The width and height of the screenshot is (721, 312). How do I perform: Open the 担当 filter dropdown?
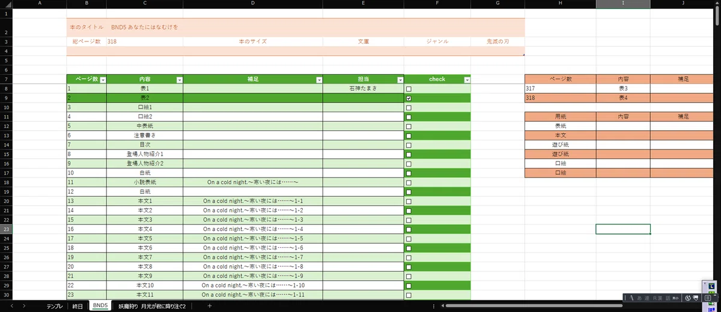[400, 79]
